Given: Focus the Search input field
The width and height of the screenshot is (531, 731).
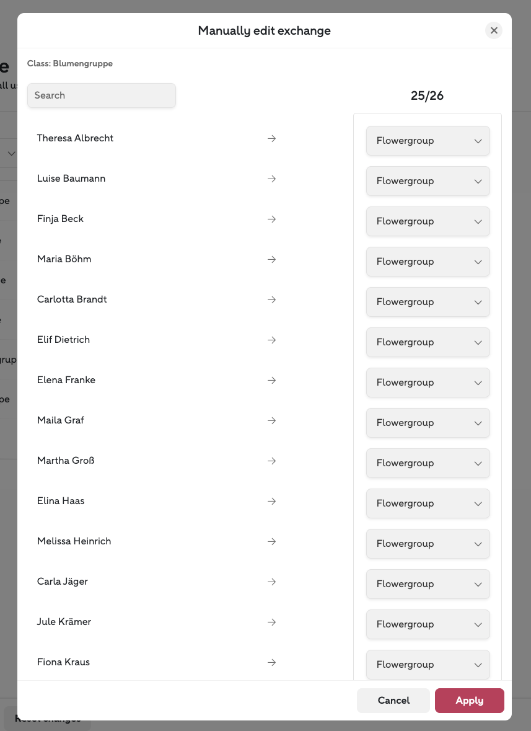Looking at the screenshot, I should coord(102,95).
